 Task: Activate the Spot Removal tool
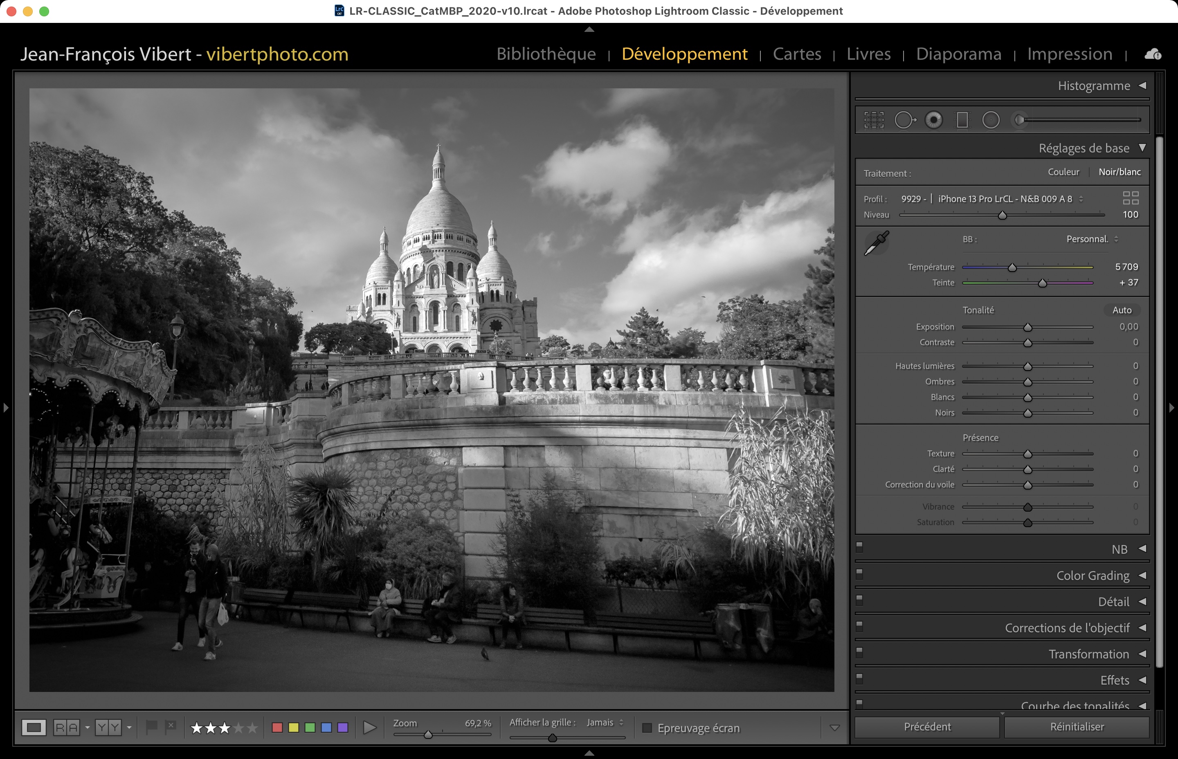point(904,120)
